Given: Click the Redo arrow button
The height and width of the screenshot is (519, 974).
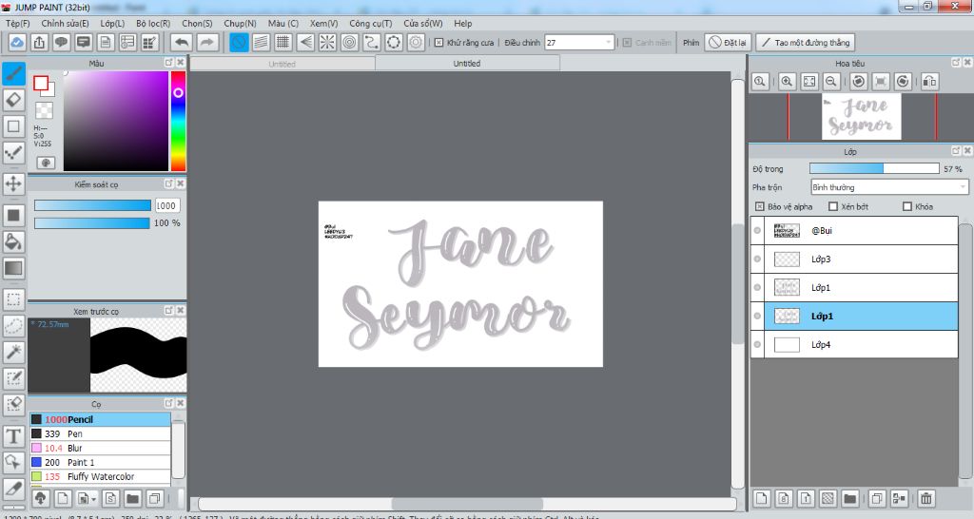Looking at the screenshot, I should (207, 42).
